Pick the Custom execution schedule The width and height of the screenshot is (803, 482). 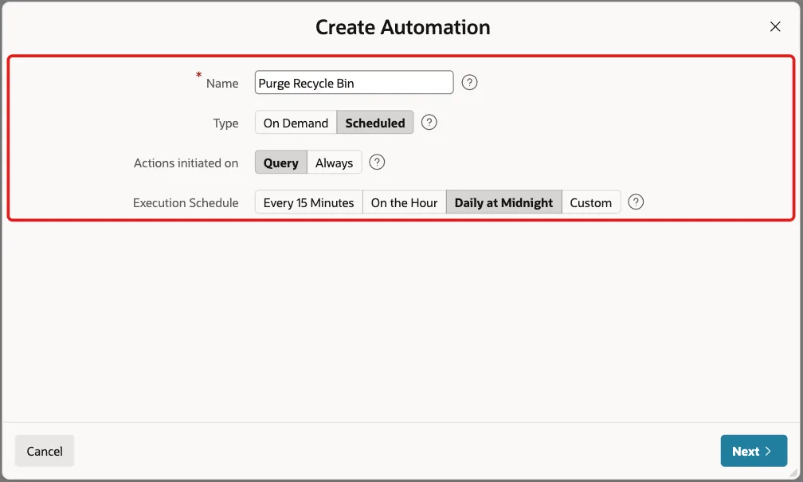point(590,203)
